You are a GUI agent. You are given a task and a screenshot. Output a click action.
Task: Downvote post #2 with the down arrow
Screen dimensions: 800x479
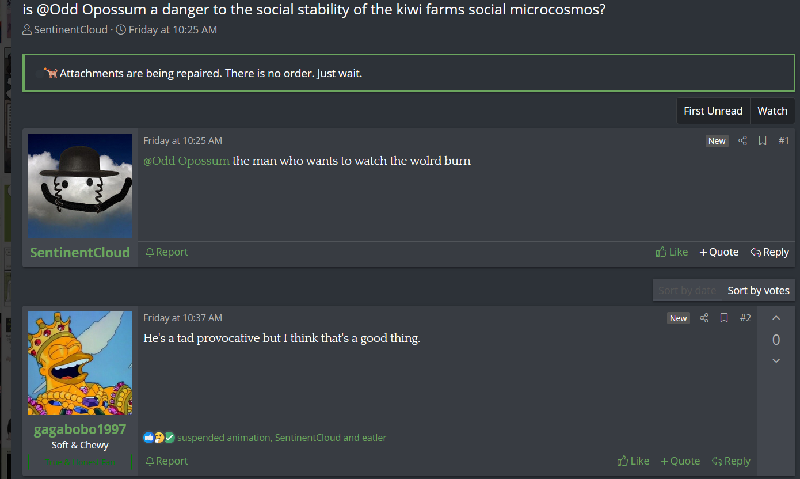[x=776, y=361]
